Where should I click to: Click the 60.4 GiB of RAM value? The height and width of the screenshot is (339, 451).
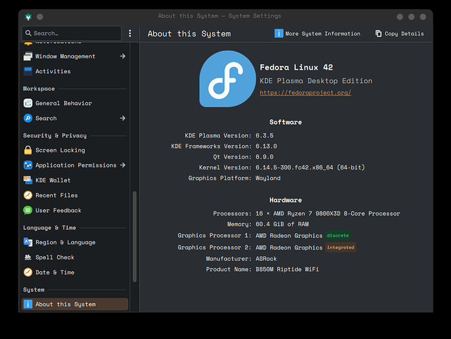[x=282, y=224]
